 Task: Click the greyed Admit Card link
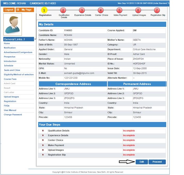pos(10,83)
